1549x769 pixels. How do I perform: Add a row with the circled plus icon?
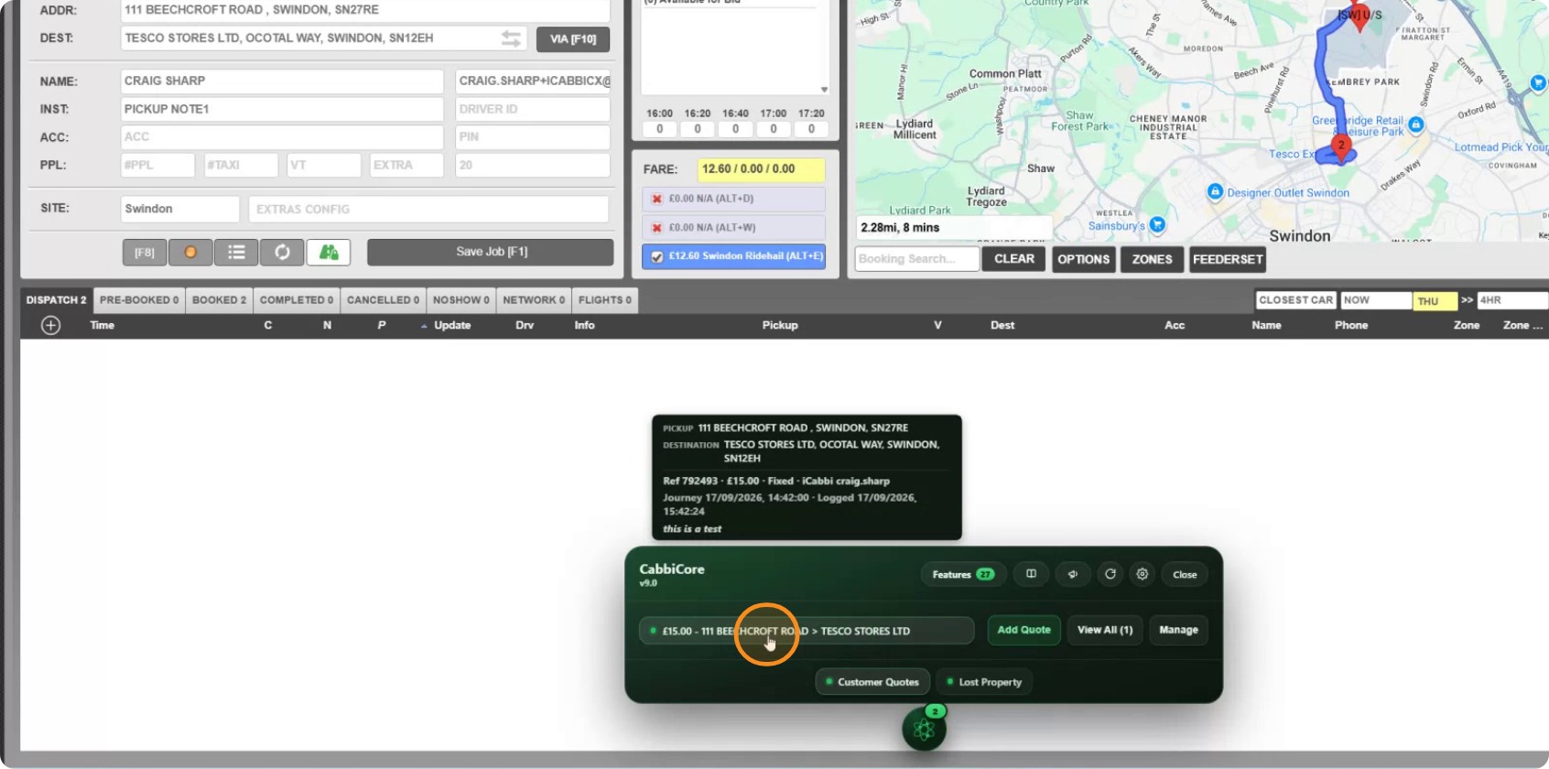click(51, 325)
